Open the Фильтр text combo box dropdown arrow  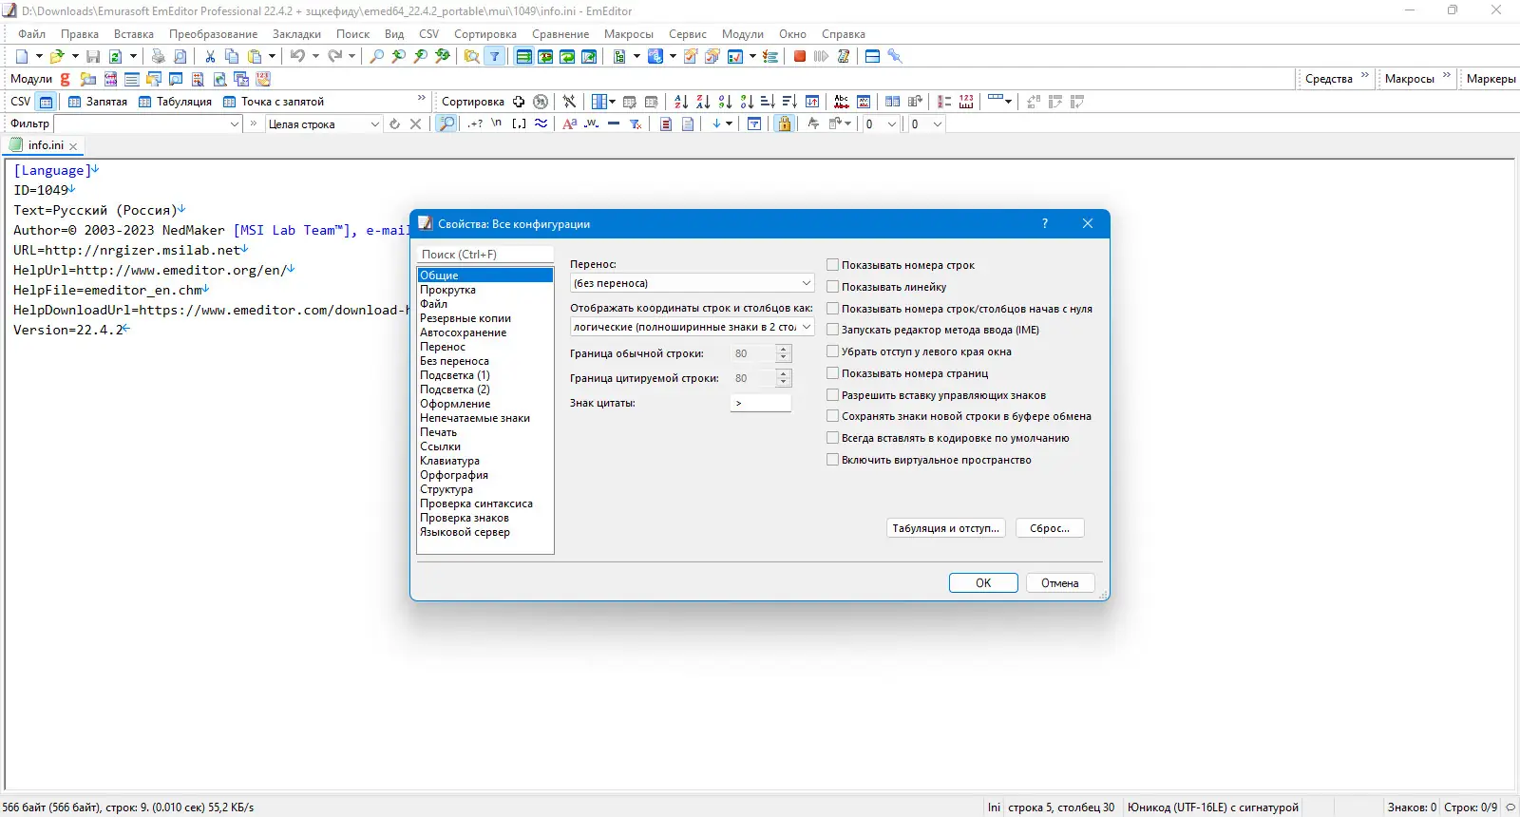(235, 124)
